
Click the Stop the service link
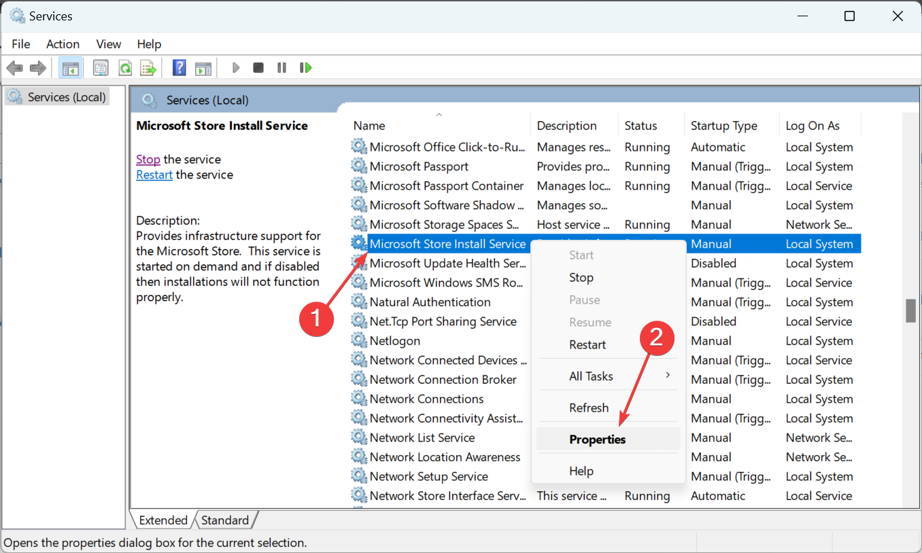tap(148, 160)
